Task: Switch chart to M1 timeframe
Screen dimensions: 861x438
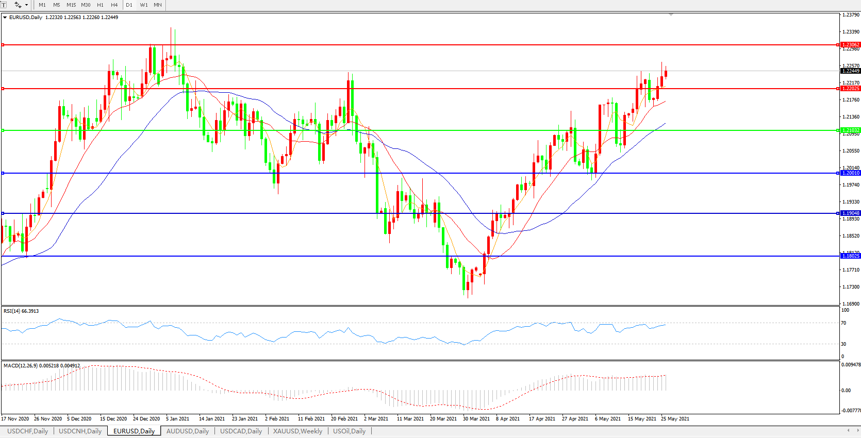Action: 42,5
